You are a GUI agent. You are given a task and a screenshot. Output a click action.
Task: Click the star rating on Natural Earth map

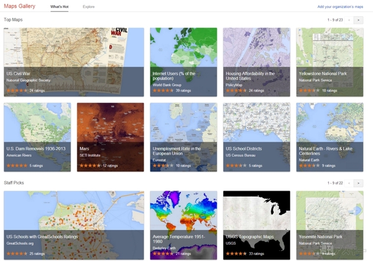coord(309,166)
